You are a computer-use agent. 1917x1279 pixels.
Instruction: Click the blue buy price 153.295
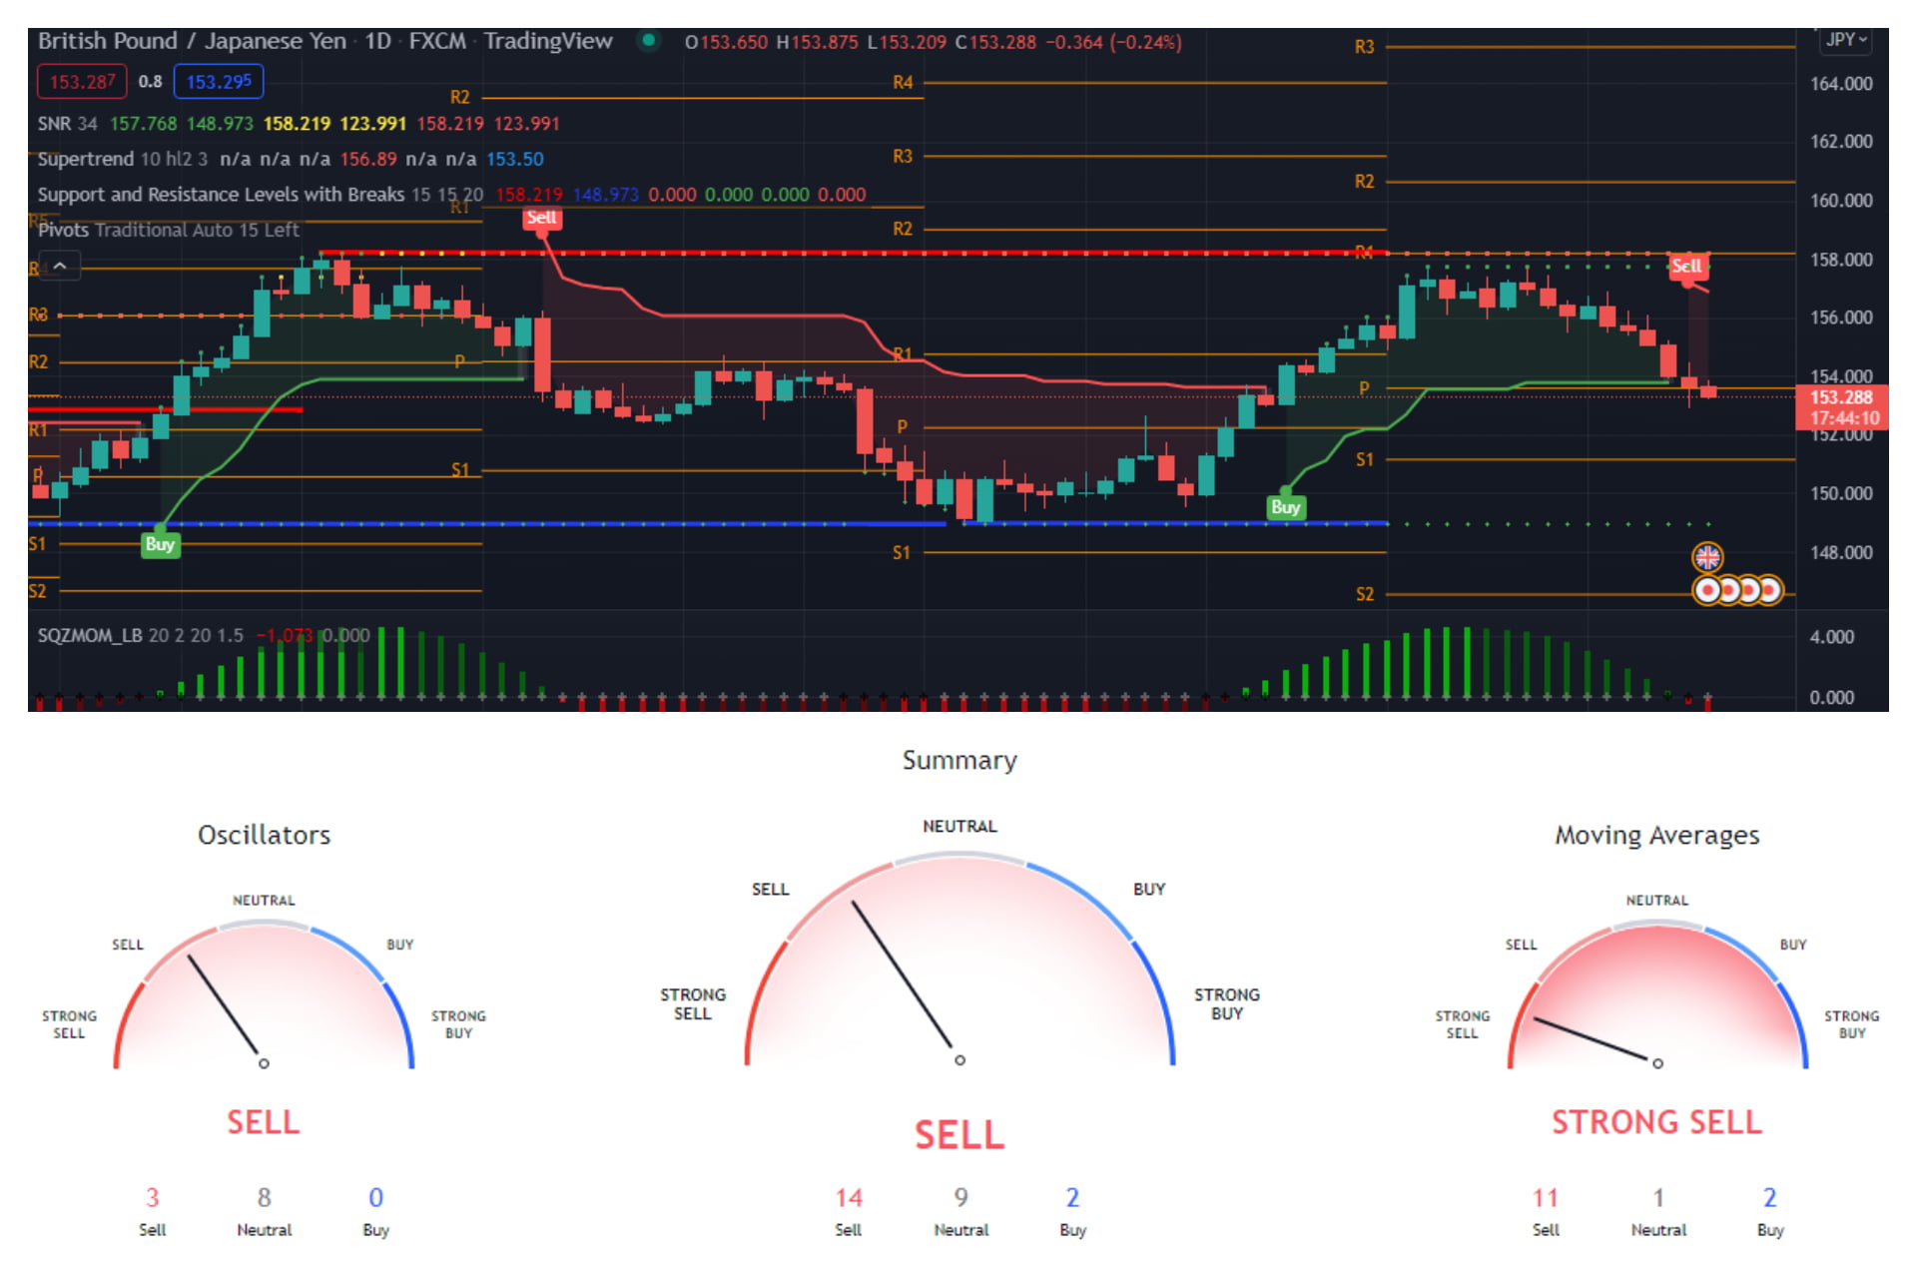219,82
